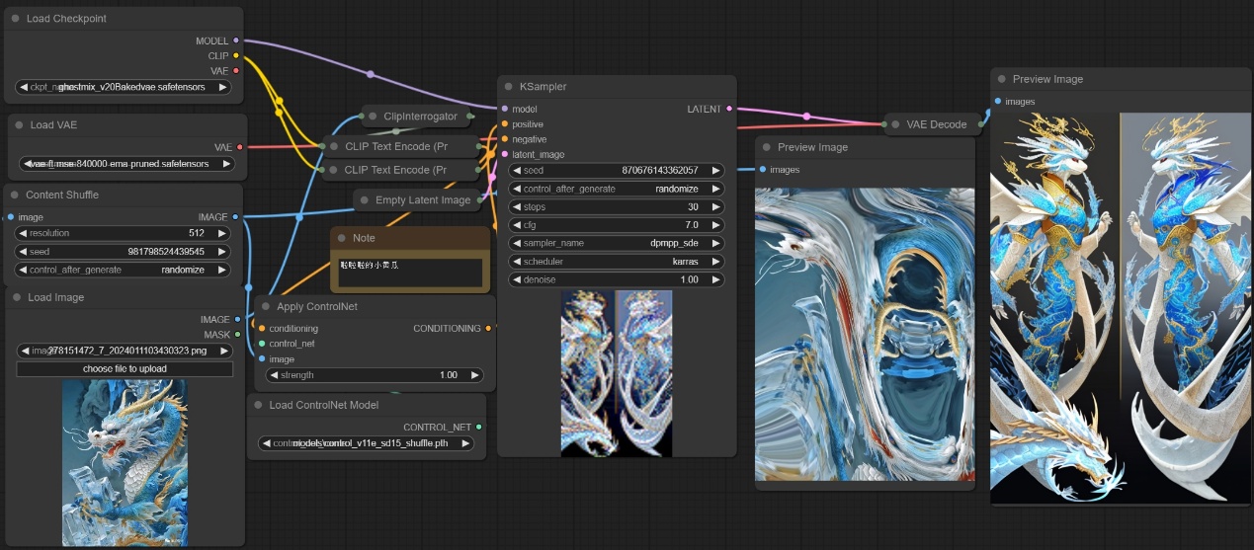Click the CONTROL_NET output port
This screenshot has height=550, width=1254.
coord(478,428)
